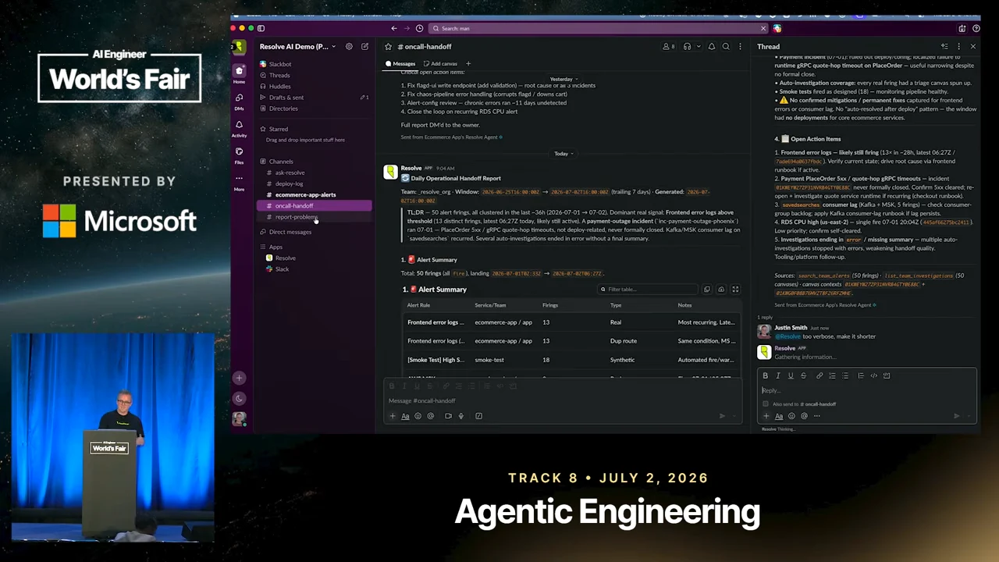Apply italic in the thread reply toolbar
999x562 pixels.
point(777,375)
